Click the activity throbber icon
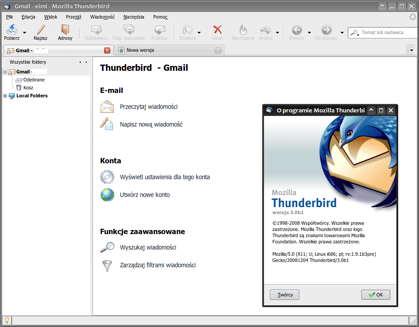The image size is (419, 327). pyautogui.click(x=413, y=17)
